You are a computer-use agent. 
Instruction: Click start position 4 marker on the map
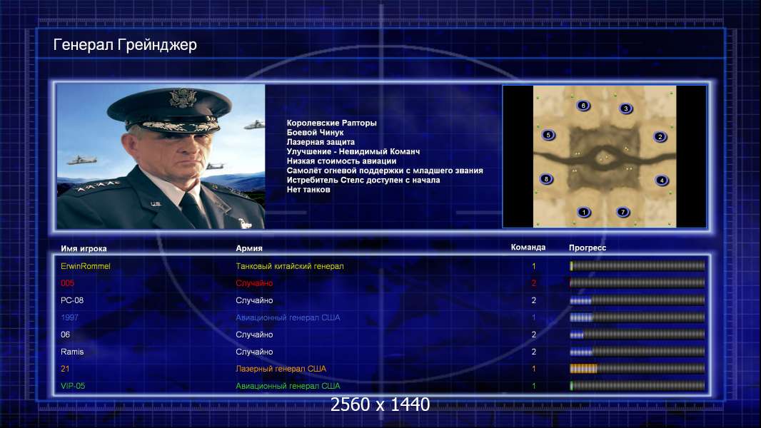pos(662,180)
